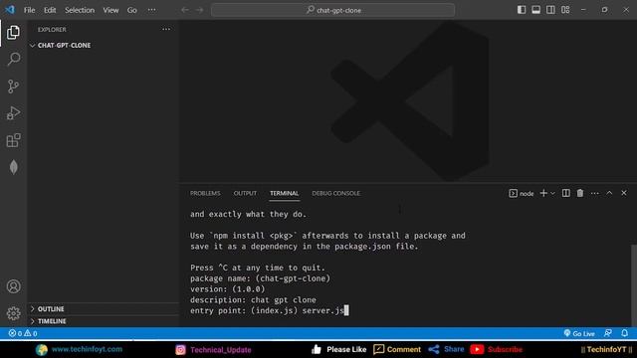Click the EXPLORER panel title
Viewport: 637px width, 358px height.
pyautogui.click(x=52, y=30)
